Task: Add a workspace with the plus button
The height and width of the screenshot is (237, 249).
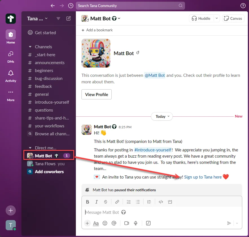Action: (x=11, y=210)
